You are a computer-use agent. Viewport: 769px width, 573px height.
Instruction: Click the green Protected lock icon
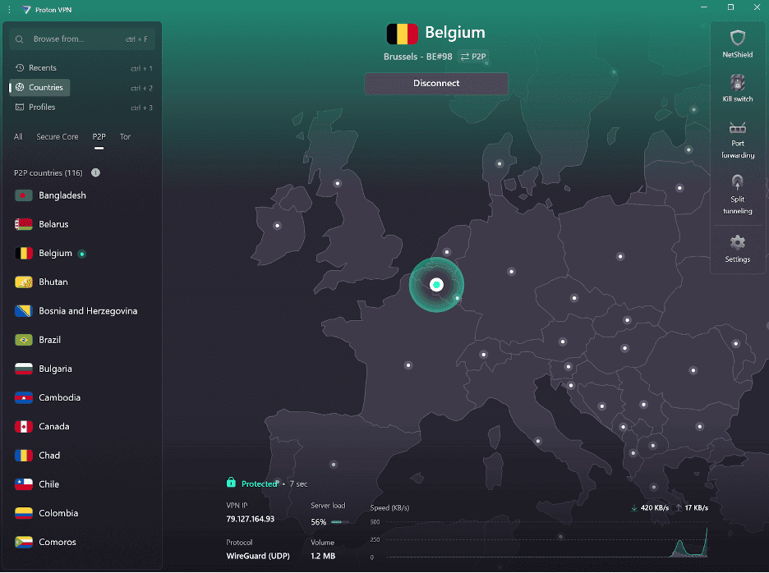(x=232, y=484)
